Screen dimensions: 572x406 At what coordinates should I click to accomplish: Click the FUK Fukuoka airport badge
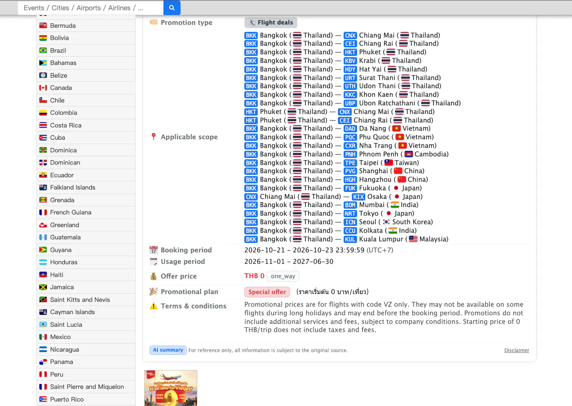click(x=350, y=188)
